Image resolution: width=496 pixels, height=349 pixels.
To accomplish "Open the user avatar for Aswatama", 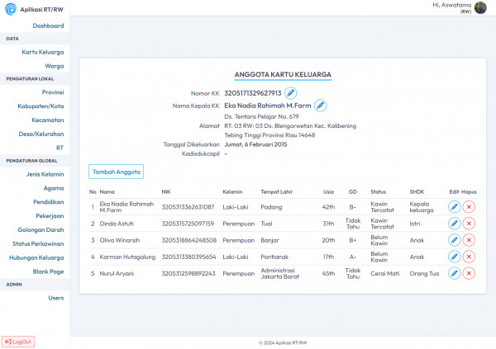I will (480, 8).
